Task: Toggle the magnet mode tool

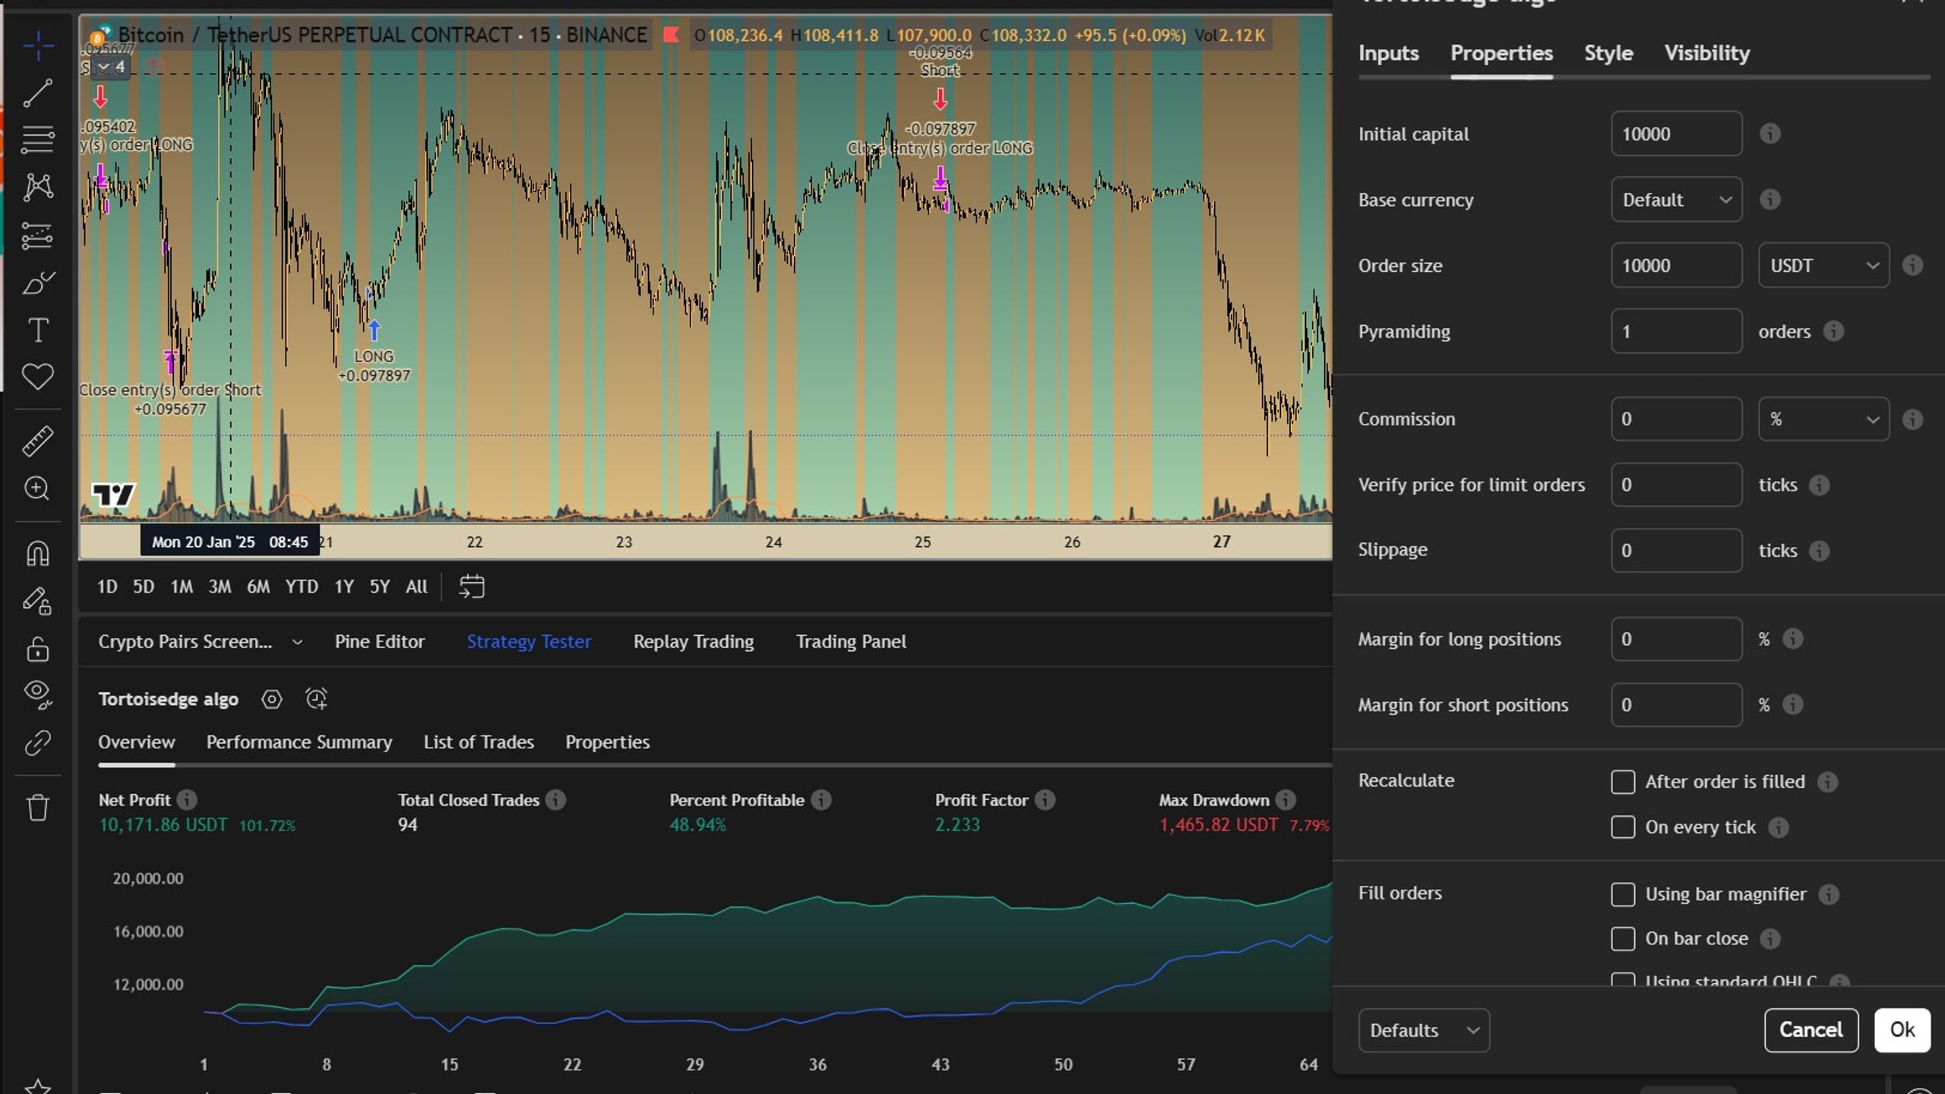Action: point(38,553)
